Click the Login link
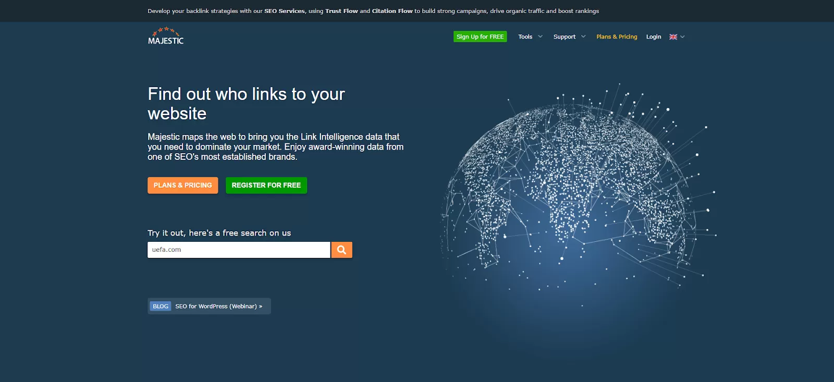The width and height of the screenshot is (834, 382). pos(653,37)
